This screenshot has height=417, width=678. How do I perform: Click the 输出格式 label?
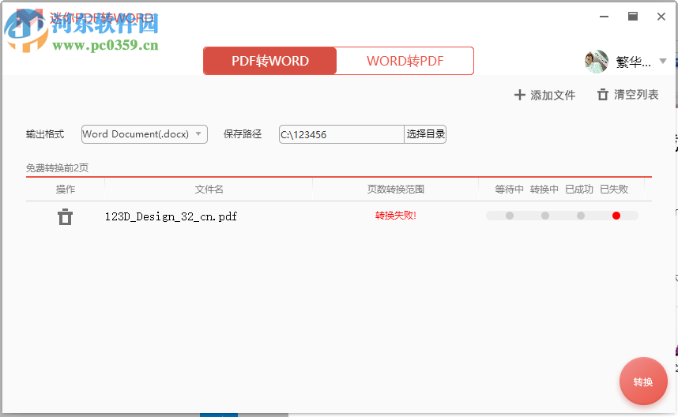45,134
